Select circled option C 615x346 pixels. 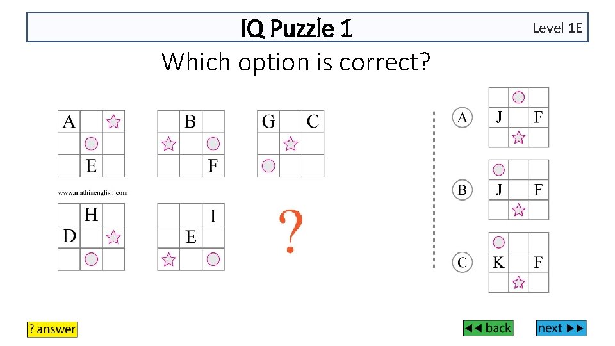(x=463, y=263)
